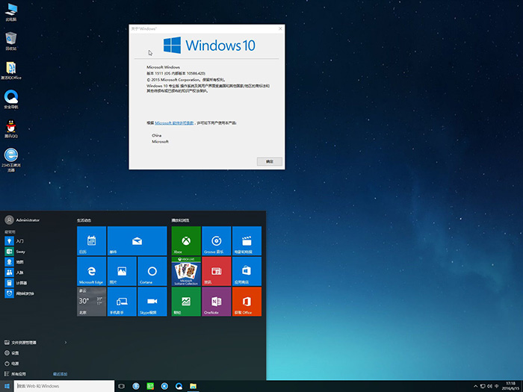Viewport: 523px width, 392px height.
Task: Select Sway from most used list
Action: pos(19,252)
